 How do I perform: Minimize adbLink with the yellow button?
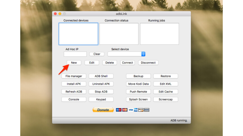(x=60, y=14)
